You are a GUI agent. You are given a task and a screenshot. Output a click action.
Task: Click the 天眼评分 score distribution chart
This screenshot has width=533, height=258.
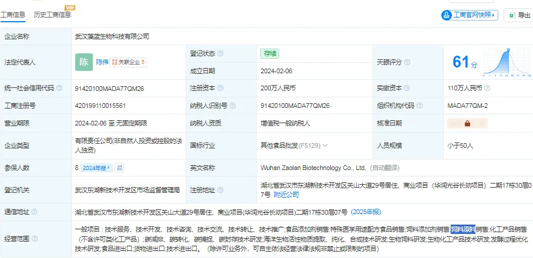507,62
